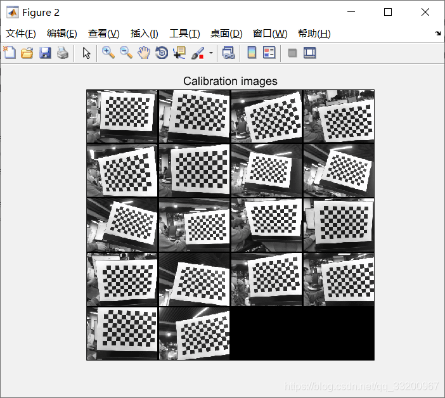Select the Zoom Out magnifier tool
This screenshot has width=445, height=398.
pyautogui.click(x=126, y=53)
